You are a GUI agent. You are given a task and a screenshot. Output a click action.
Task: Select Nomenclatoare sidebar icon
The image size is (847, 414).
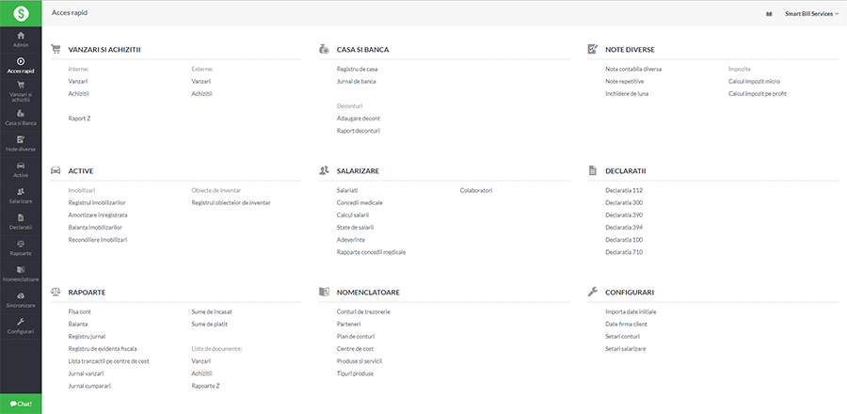[x=21, y=274]
